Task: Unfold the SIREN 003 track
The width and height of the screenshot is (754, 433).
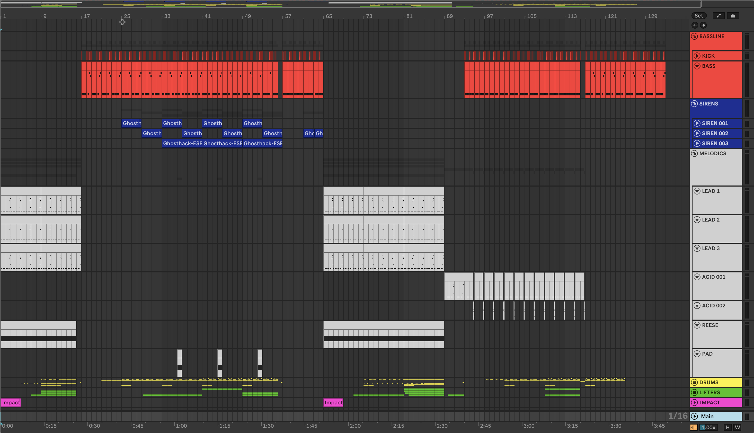Action: coord(697,143)
